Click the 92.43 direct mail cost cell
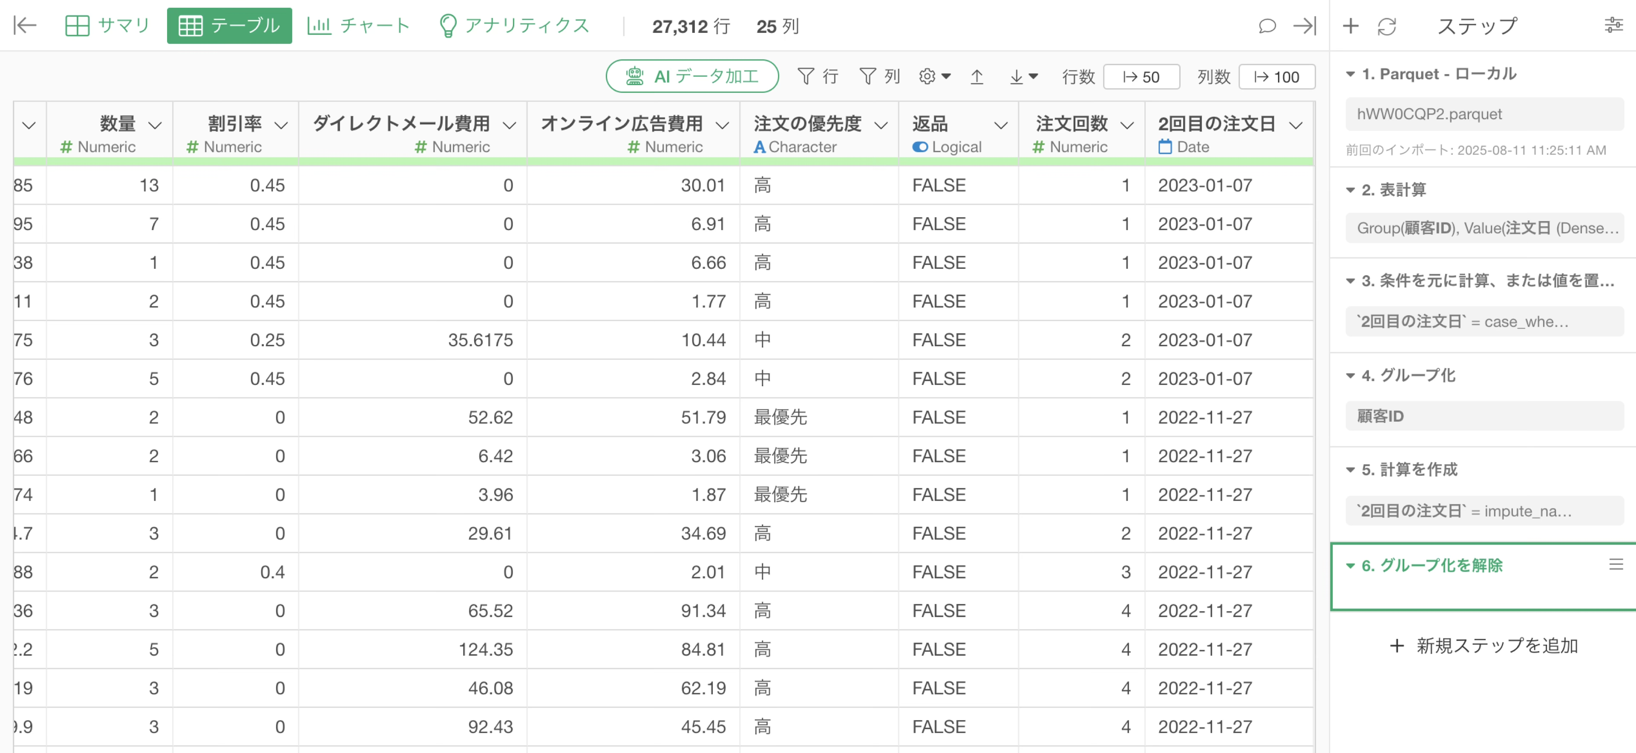The height and width of the screenshot is (753, 1636). click(413, 726)
